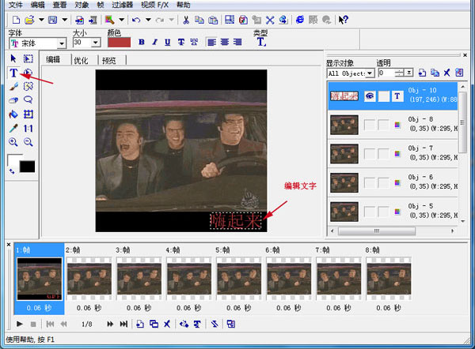Image resolution: width=475 pixels, height=349 pixels.
Task: Duplicate the selected frame
Action: pyautogui.click(x=154, y=324)
